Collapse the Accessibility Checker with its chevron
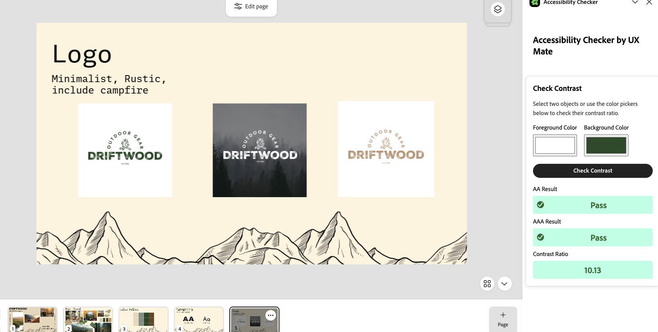 [x=635, y=2]
